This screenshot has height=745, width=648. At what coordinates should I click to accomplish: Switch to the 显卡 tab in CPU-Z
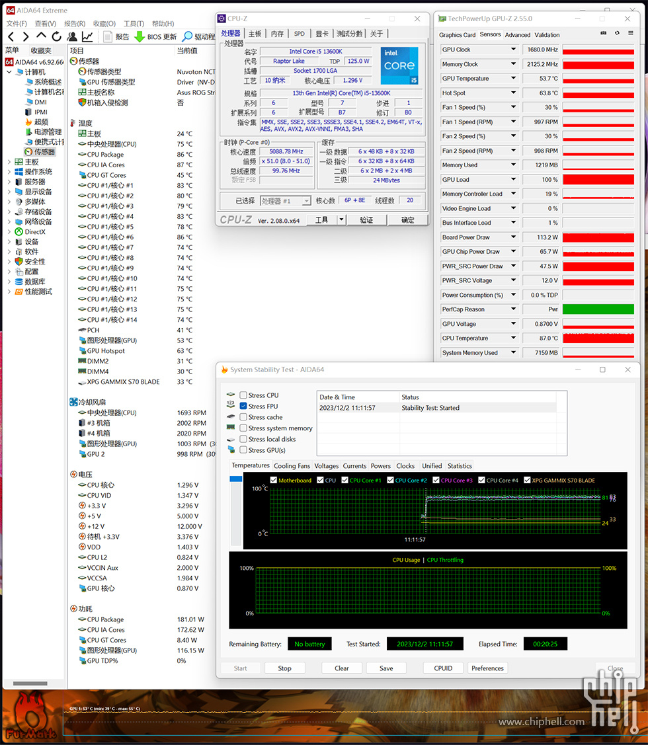(322, 34)
